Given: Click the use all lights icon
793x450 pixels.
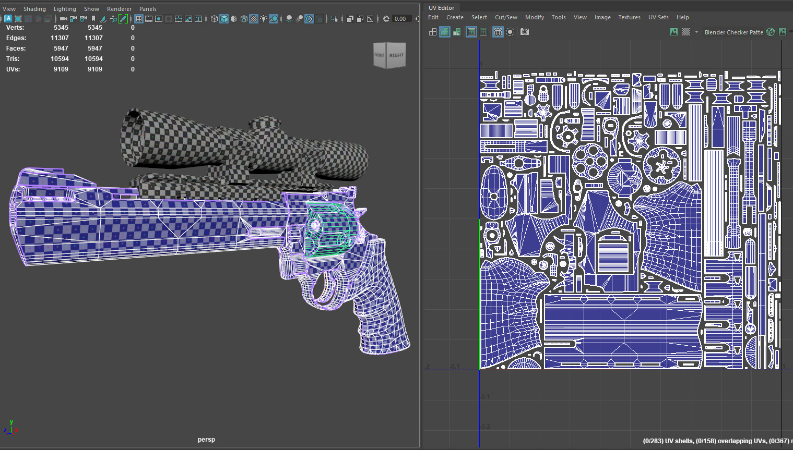Looking at the screenshot, I should [264, 19].
